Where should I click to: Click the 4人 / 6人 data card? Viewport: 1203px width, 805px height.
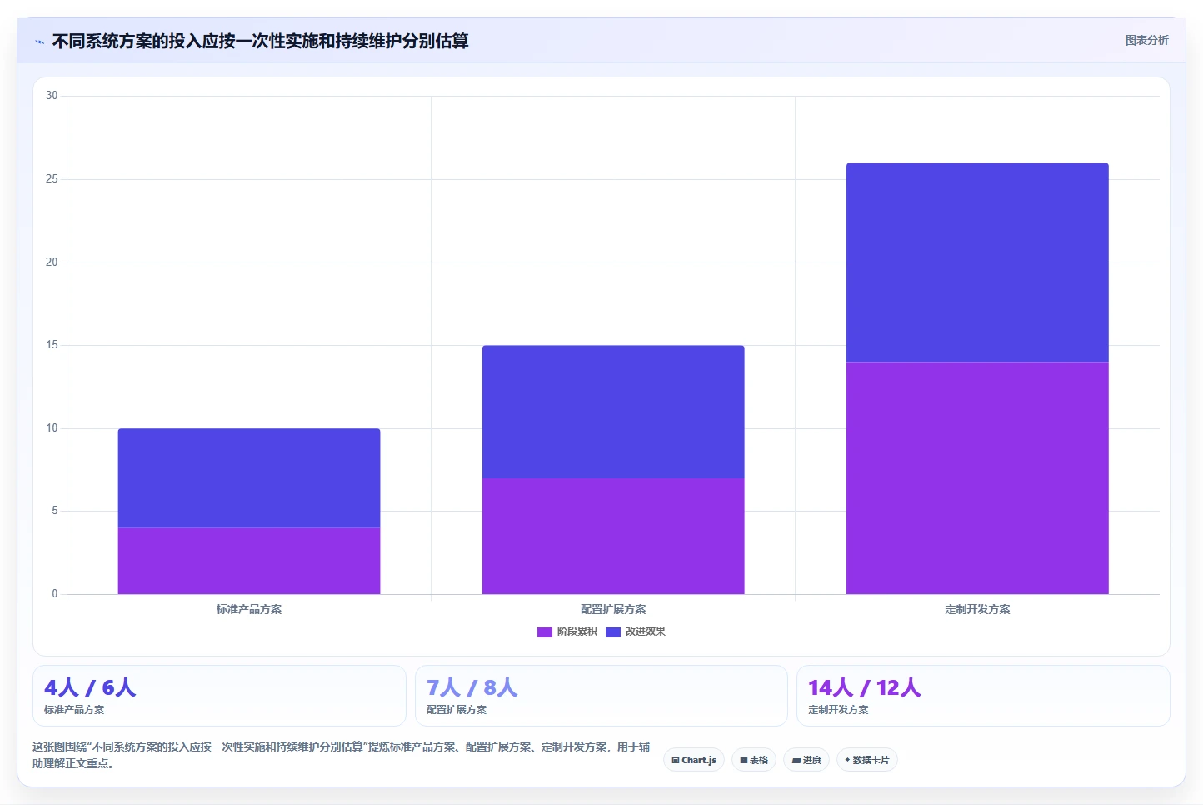coord(219,696)
